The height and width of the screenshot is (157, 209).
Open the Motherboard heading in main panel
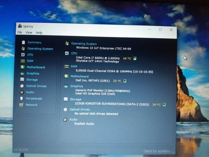coord(79,76)
